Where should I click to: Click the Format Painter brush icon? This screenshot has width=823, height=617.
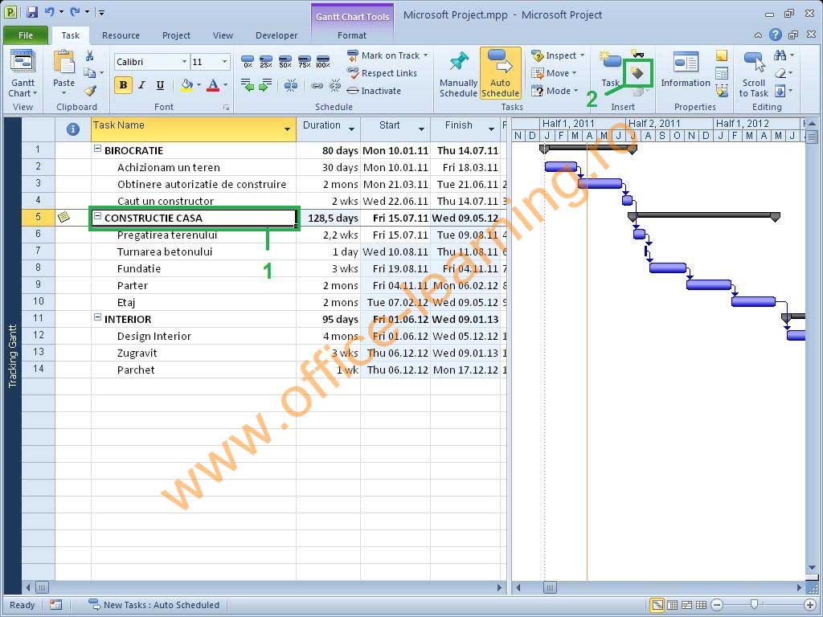(90, 92)
